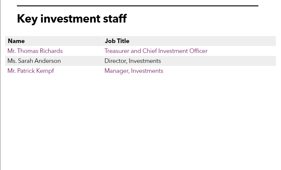Click the word Title in the column header
The image size is (281, 170).
pos(123,41)
